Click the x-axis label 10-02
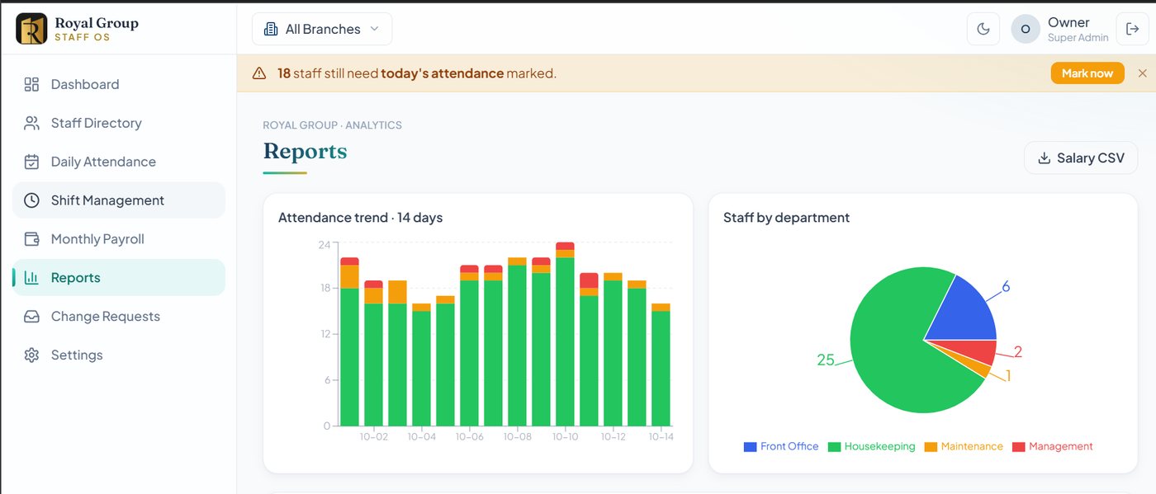1156x494 pixels. [x=374, y=437]
